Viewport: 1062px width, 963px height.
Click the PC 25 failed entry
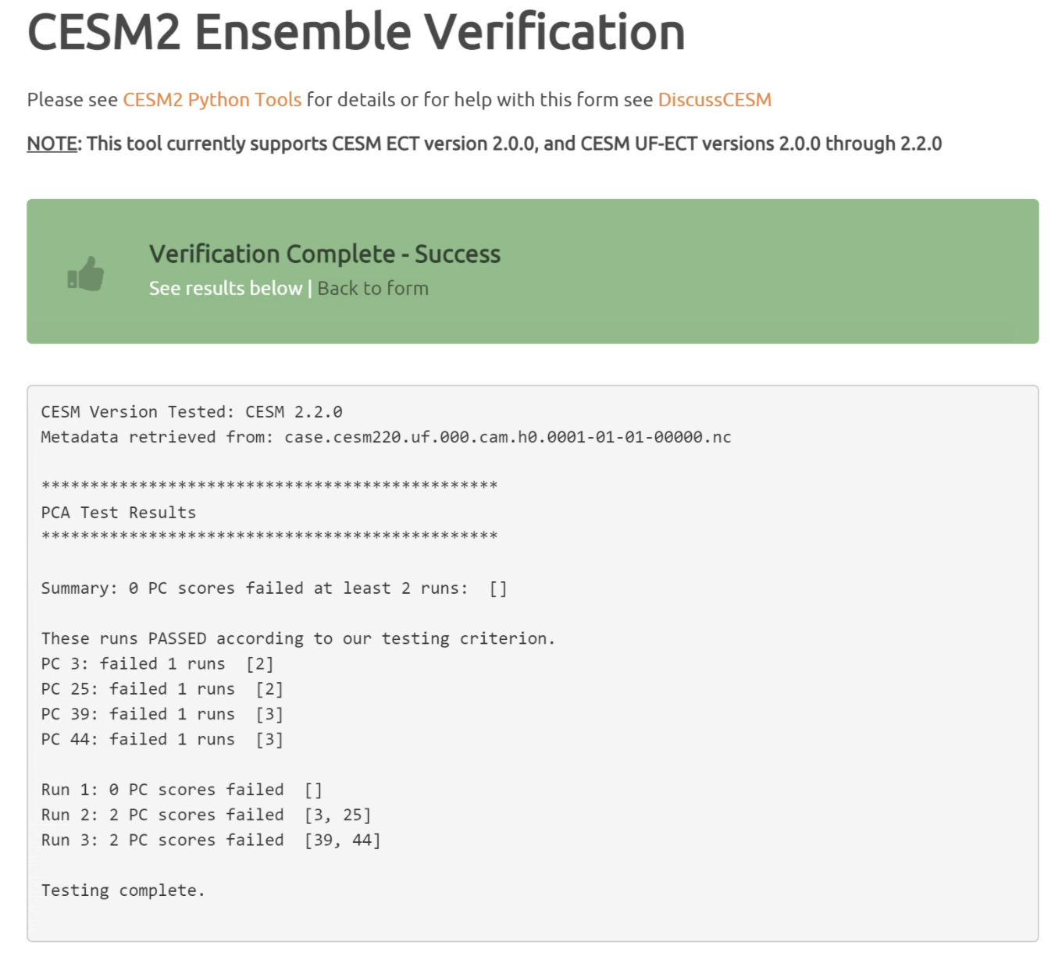click(x=162, y=688)
